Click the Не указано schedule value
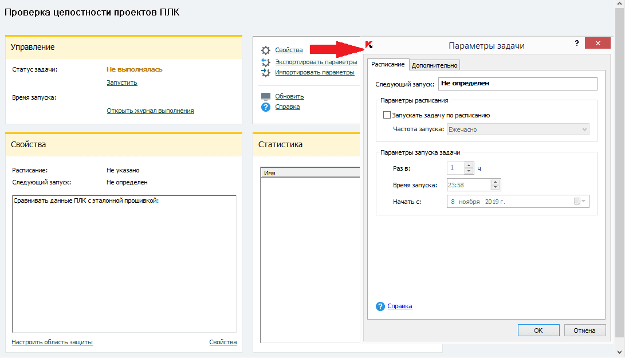 [123, 170]
